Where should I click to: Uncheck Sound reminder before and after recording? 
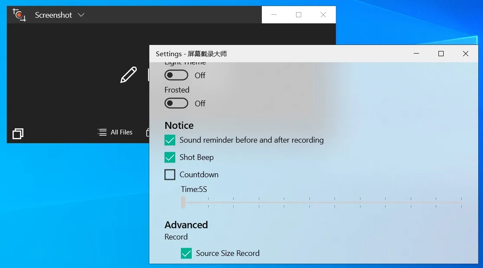pyautogui.click(x=170, y=140)
